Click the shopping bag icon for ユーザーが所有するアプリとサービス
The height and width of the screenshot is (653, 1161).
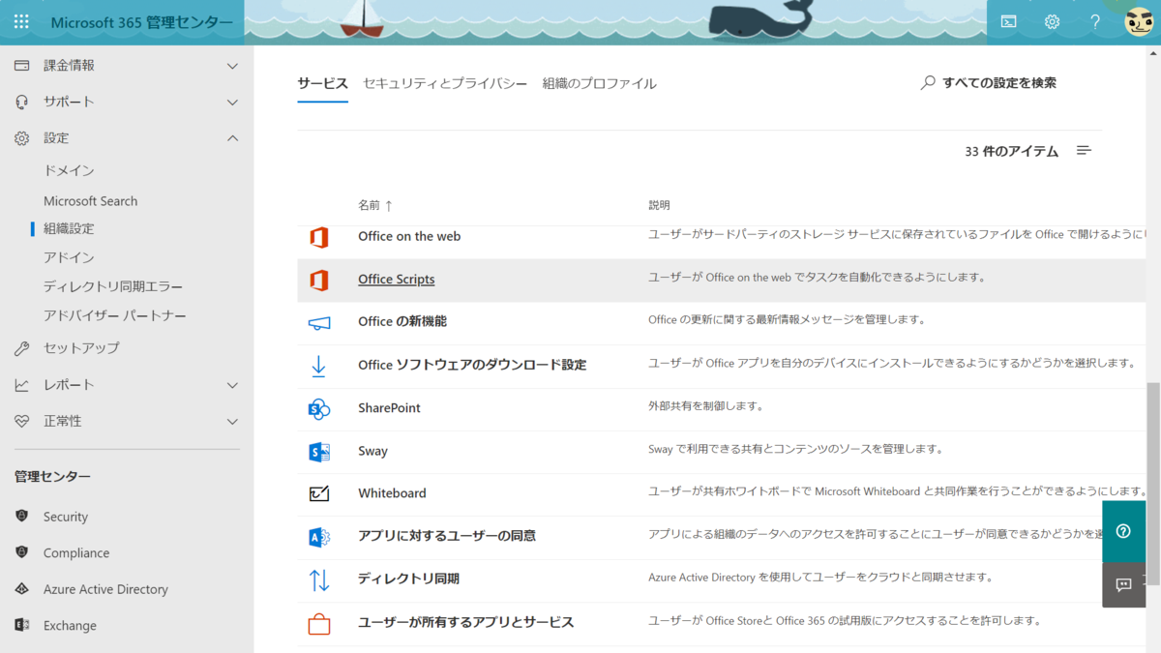pyautogui.click(x=320, y=624)
